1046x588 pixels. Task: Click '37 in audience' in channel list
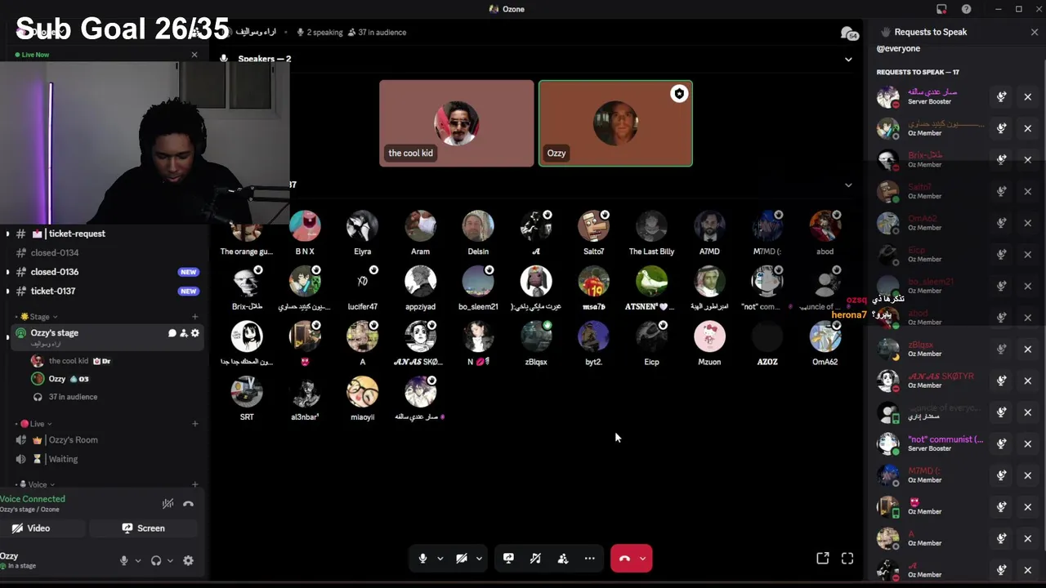coord(73,397)
